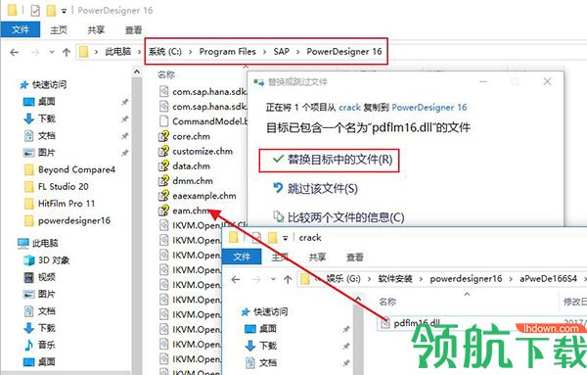Open the 共享 ribbon tab in PowerDesigner window
Viewport: 587px width, 375px height.
96,30
